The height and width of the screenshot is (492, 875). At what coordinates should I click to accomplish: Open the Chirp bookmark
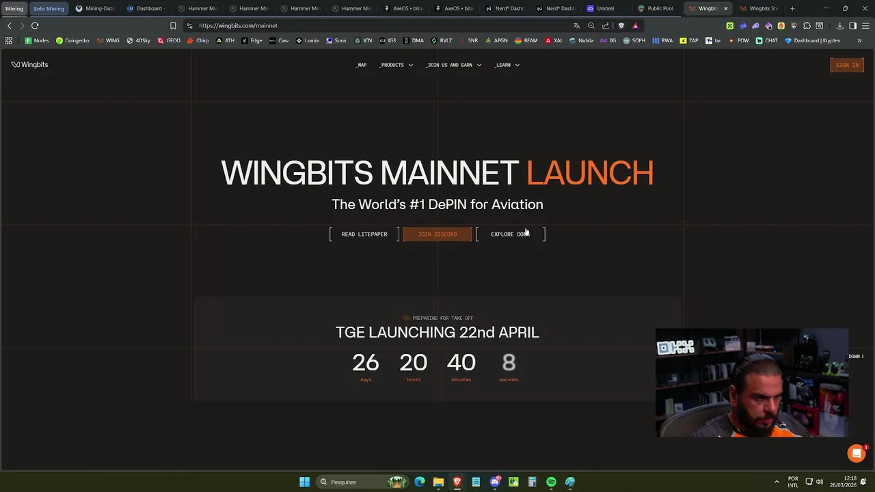(x=198, y=40)
